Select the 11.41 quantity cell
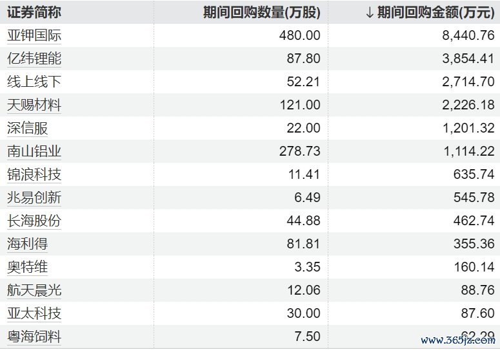This screenshot has width=500, height=350. click(x=241, y=174)
